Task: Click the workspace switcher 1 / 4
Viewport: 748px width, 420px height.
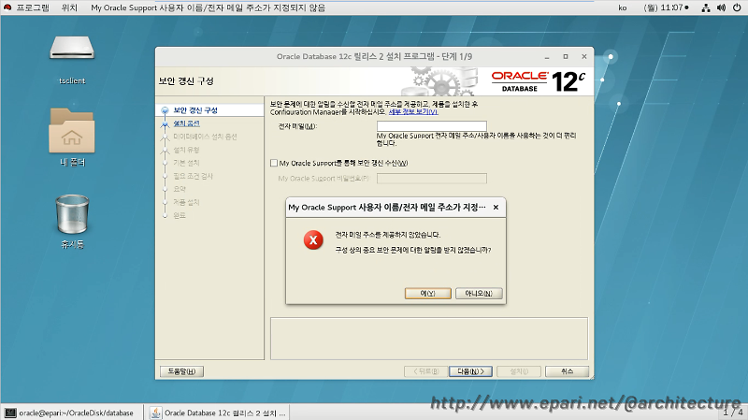Action: pyautogui.click(x=733, y=412)
